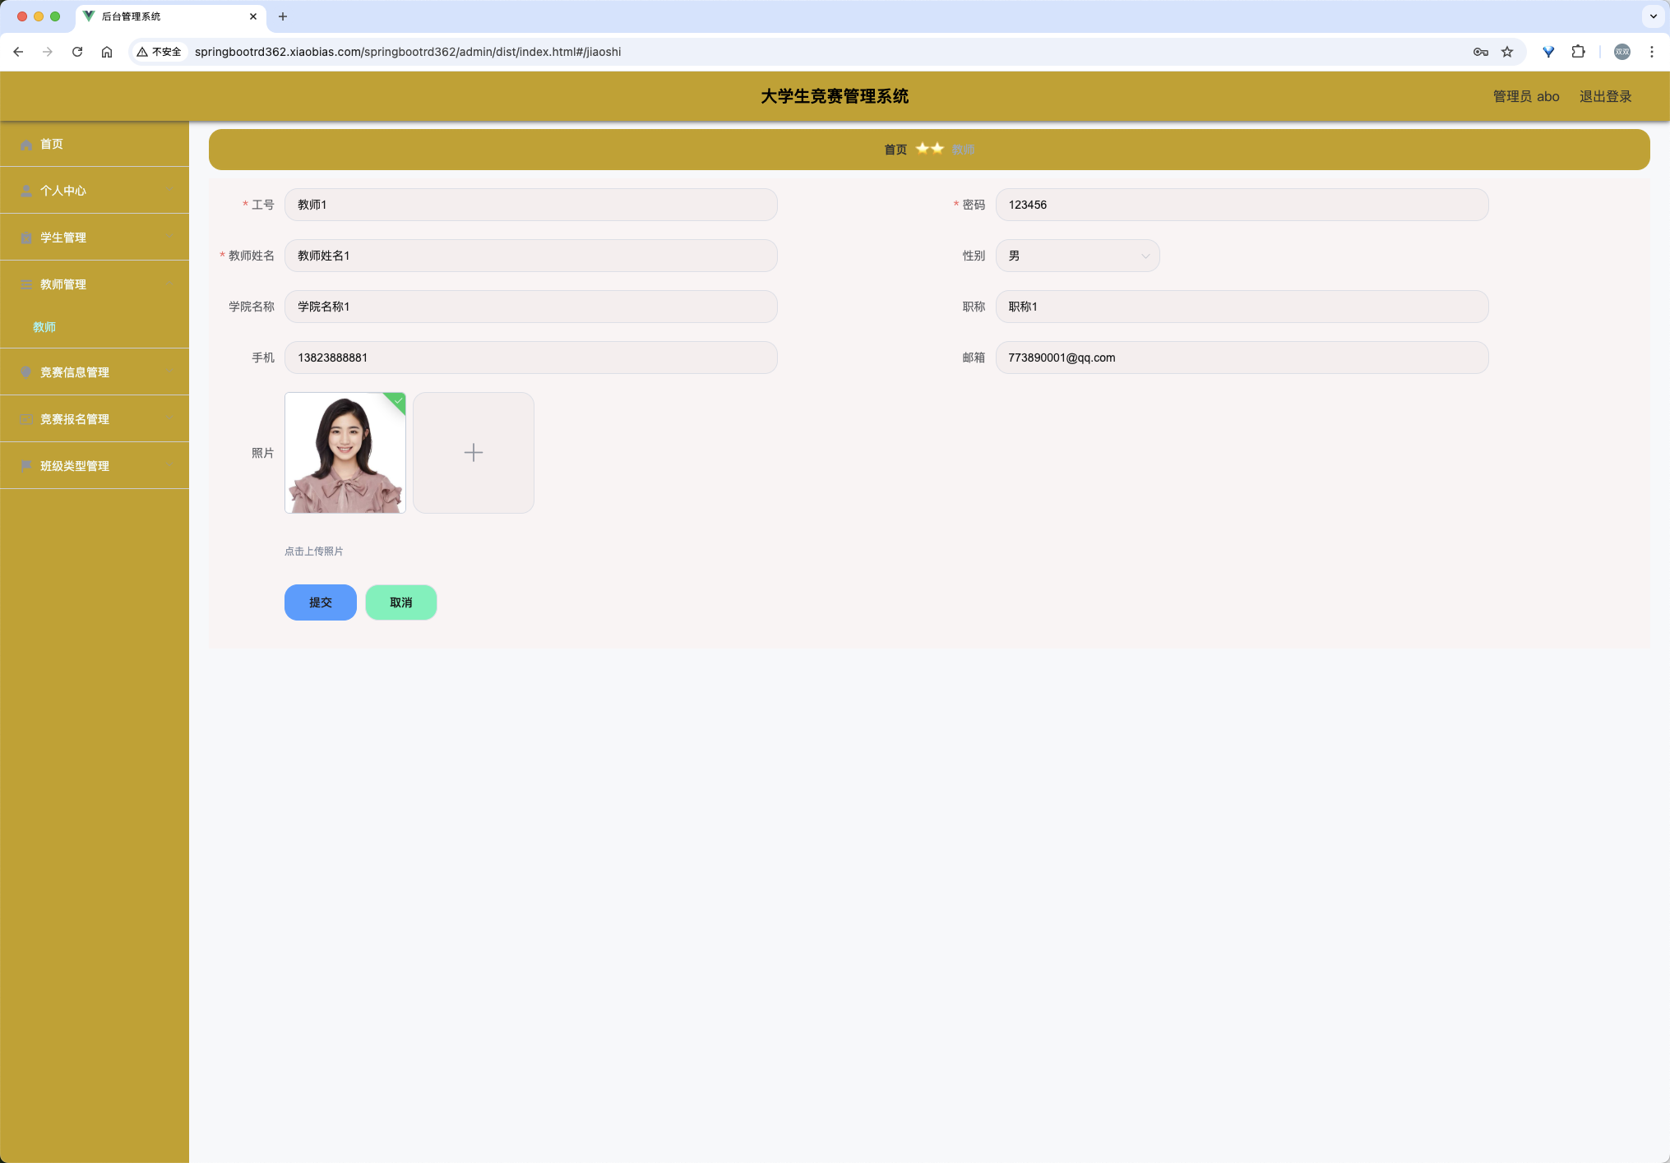Open the 性别 gender dropdown
Screen dimensions: 1670x1163
coord(1077,256)
